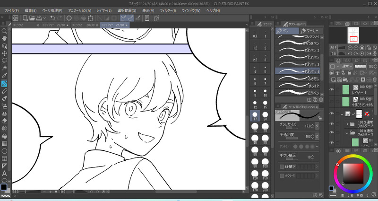Open the レイヤー(L) menu
378x201 pixels.
(104, 10)
